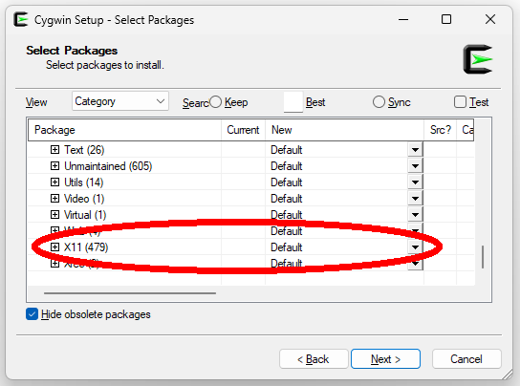This screenshot has width=520, height=386.
Task: Expand the Text (26) category
Action: [55, 150]
